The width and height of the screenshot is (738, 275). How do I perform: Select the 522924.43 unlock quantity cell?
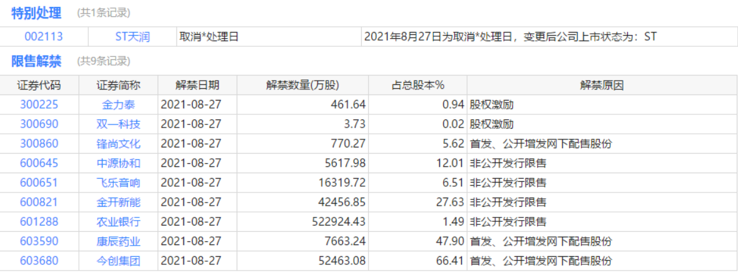[303, 221]
